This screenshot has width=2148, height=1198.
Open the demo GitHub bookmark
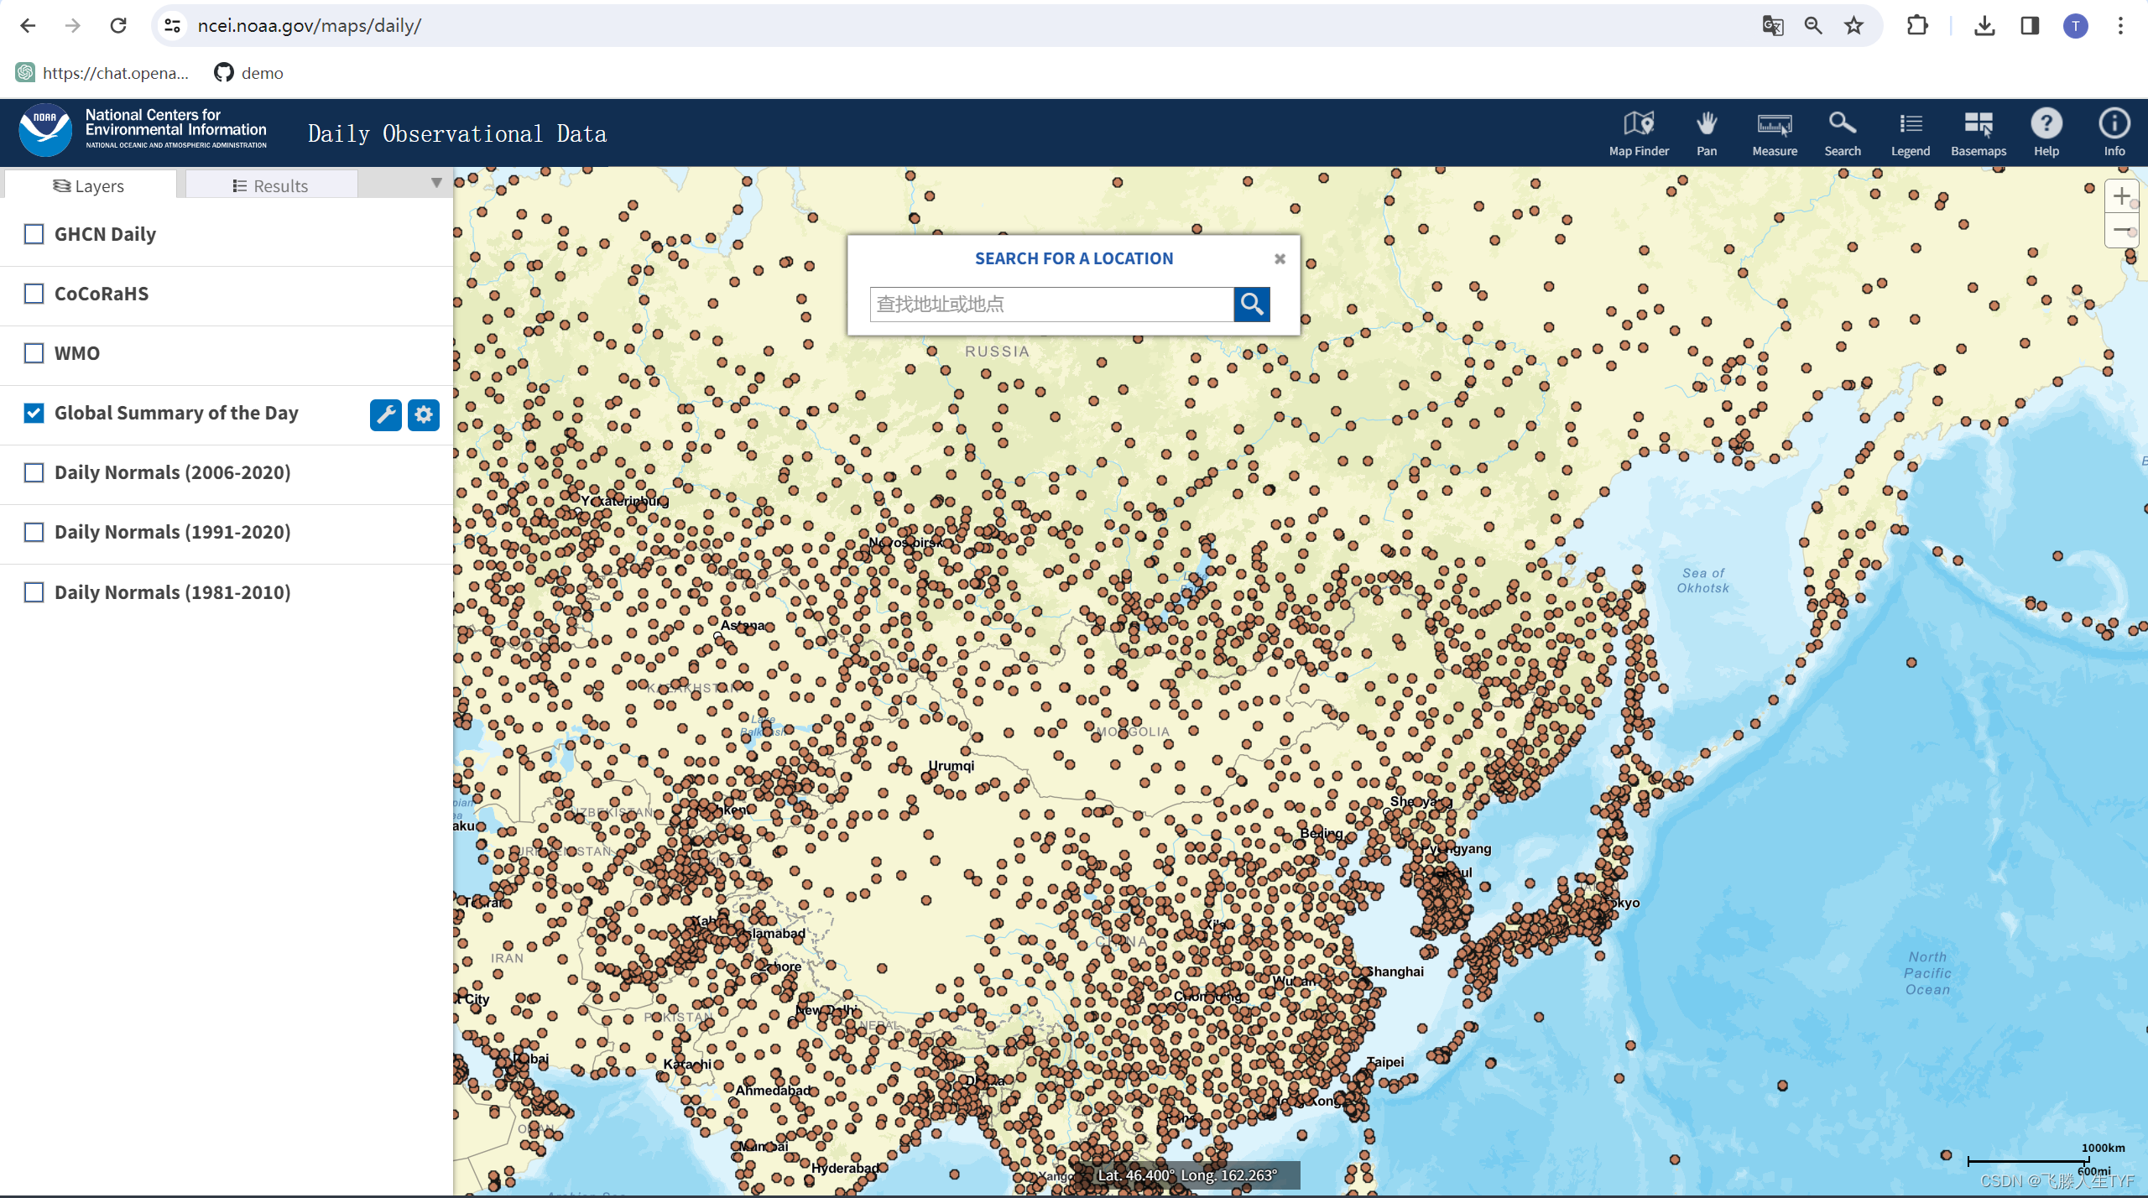[249, 73]
